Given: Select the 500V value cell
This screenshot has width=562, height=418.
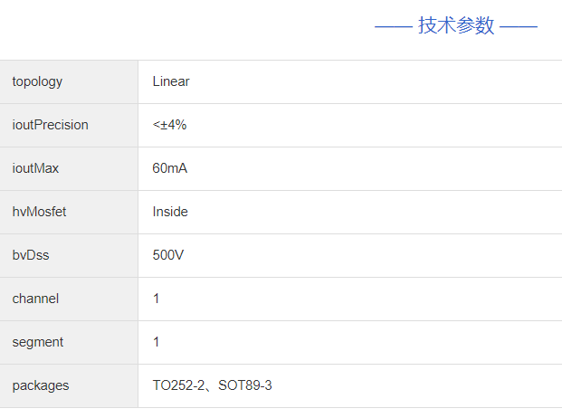Looking at the screenshot, I should pyautogui.click(x=168, y=255).
